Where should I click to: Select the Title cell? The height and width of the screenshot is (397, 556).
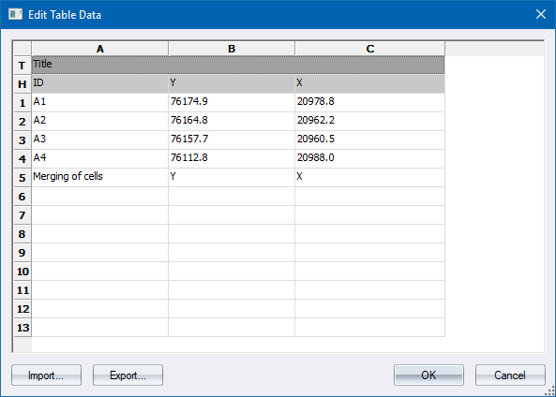(x=238, y=66)
